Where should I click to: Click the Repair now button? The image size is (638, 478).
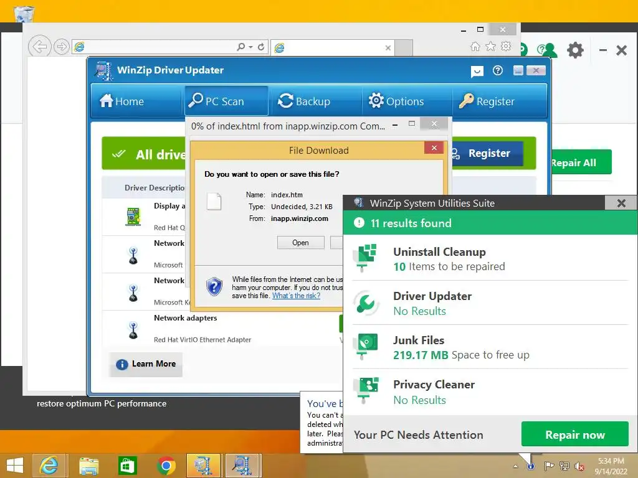575,434
